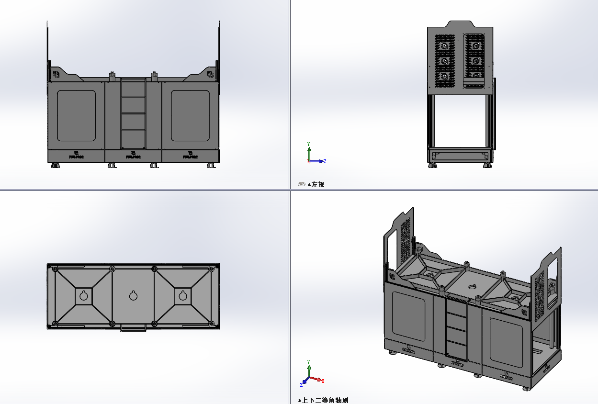Open the *左视 view orientation label

(316, 184)
